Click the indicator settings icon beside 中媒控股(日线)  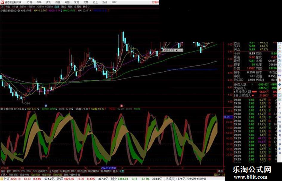[x=19, y=11]
